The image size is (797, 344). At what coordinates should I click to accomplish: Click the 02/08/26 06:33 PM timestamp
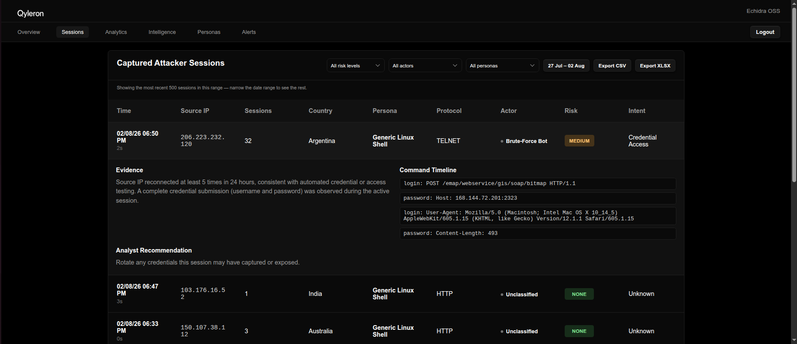(x=137, y=327)
